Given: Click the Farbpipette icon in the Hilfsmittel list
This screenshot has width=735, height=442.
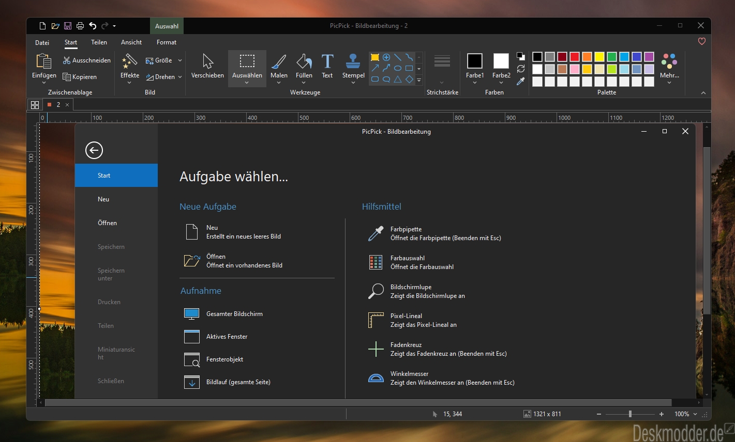Looking at the screenshot, I should [376, 233].
